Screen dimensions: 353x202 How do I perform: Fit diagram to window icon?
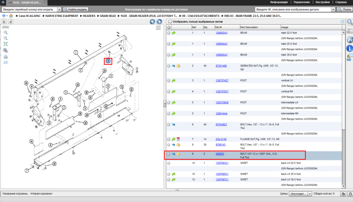point(6,44)
